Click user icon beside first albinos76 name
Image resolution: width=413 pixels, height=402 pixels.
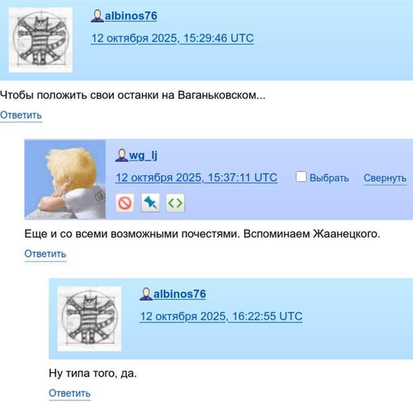pos(97,16)
